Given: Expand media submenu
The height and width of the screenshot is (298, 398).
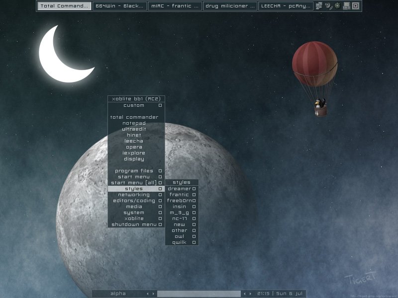Looking at the screenshot, I should 136,207.
